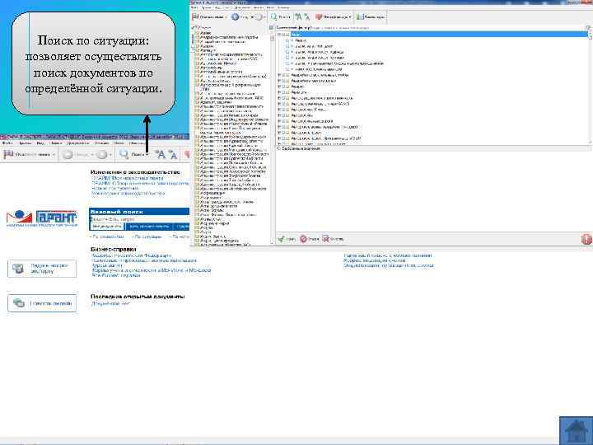The image size is (593, 445).
Task: Click the Контекстный фильтр input field
Action: click(447, 28)
